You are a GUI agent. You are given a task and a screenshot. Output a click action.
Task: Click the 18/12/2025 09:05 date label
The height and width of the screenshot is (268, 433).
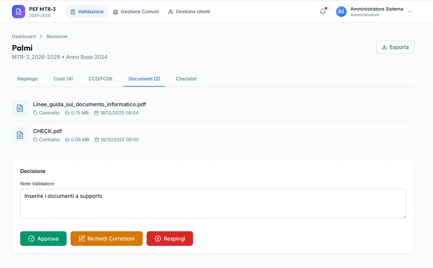coord(117,140)
